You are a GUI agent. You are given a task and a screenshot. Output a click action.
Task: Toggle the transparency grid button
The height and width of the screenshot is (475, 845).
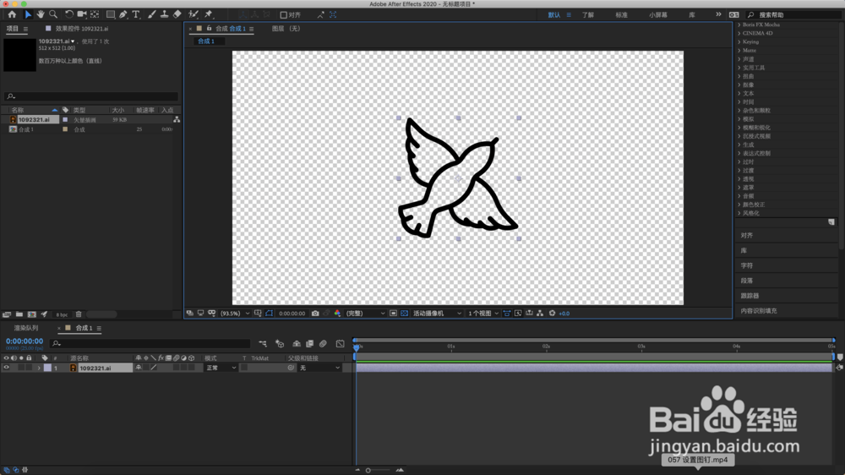404,314
